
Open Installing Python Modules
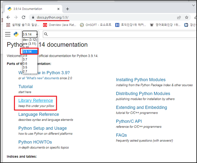pos(141,80)
